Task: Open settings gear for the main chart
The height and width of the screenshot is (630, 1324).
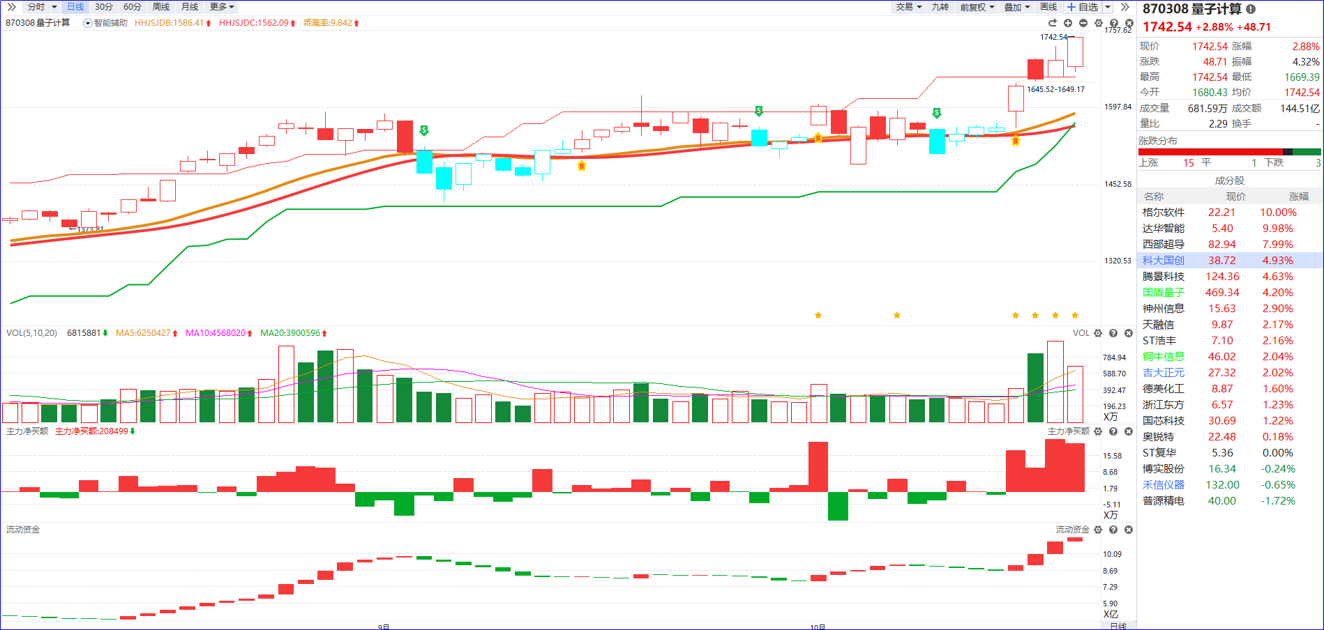Action: 1098,23
